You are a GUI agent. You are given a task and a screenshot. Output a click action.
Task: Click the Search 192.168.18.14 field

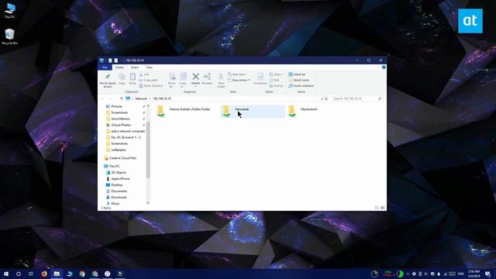pyautogui.click(x=357, y=98)
